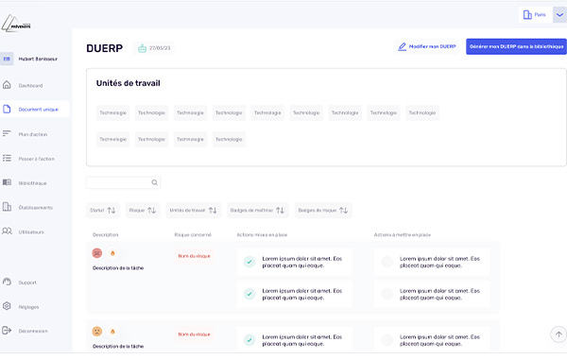Open Bibliothèque book icon
The height and width of the screenshot is (359, 567).
pos(7,182)
